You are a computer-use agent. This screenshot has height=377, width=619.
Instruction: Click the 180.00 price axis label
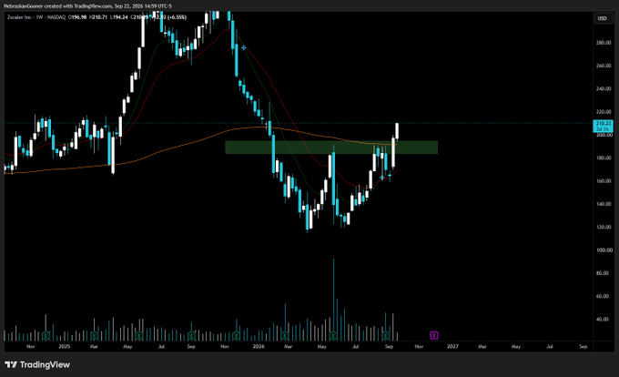tap(604, 158)
